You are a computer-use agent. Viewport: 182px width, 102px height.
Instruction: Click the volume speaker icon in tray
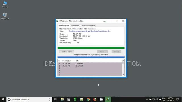click(157, 99)
